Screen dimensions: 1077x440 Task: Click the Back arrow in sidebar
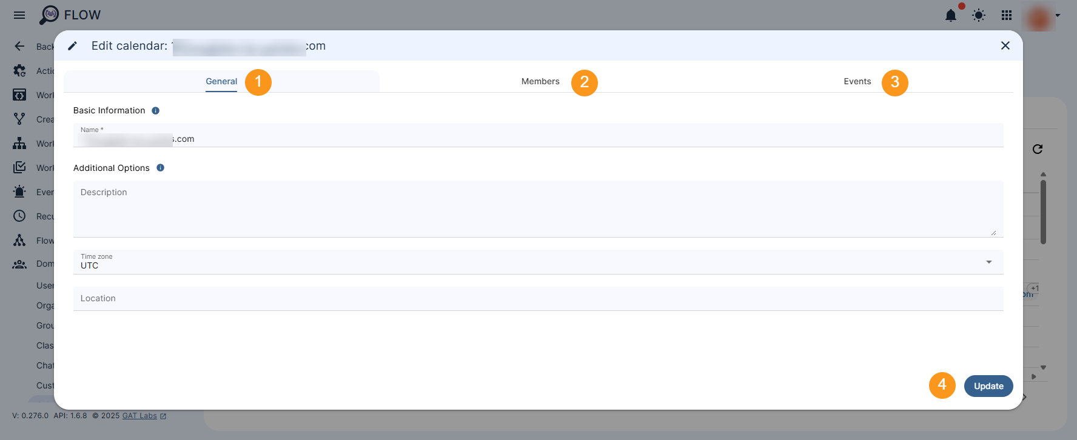[19, 46]
